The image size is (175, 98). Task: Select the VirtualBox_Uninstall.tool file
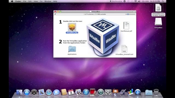point(124,49)
